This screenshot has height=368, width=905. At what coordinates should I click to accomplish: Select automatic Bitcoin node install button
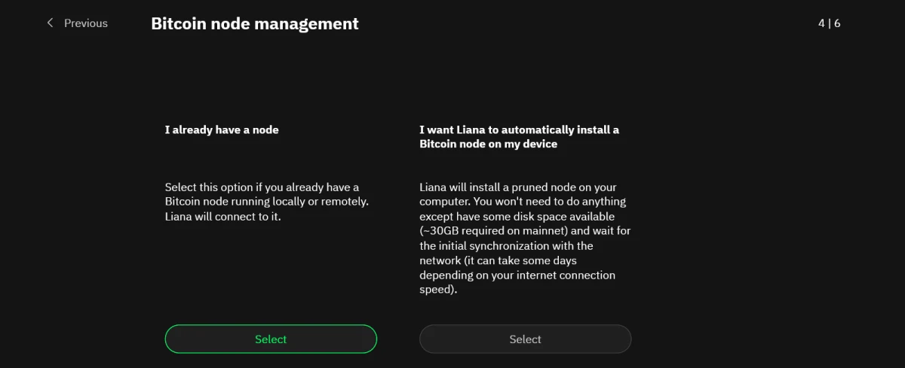pyautogui.click(x=525, y=339)
